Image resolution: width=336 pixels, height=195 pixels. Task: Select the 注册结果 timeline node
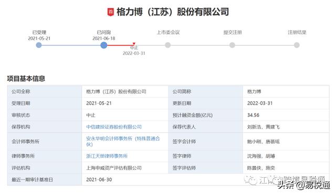click(297, 45)
